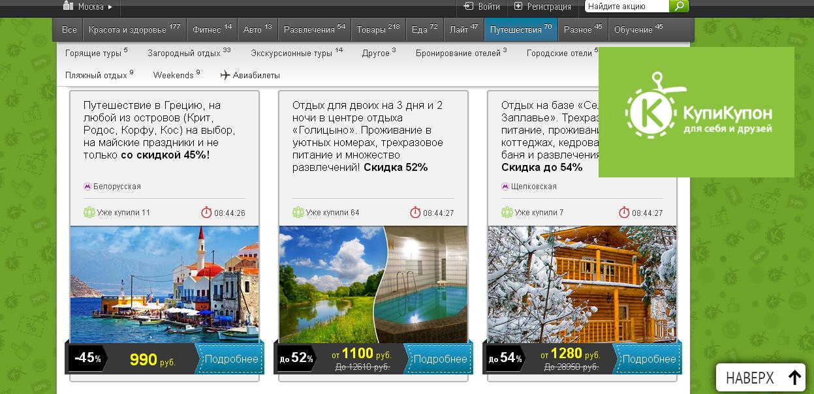Click the timer icon on the Greece card
Screen dimensions: 814x394
click(206, 213)
